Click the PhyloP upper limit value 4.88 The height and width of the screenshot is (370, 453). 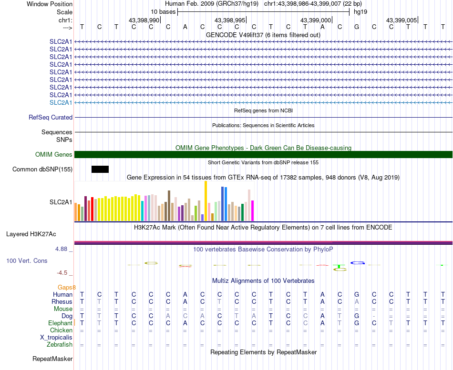(x=61, y=249)
